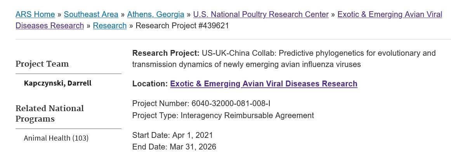Click the Research Project title text
Screen dimensions: 451x158
(x=284, y=59)
